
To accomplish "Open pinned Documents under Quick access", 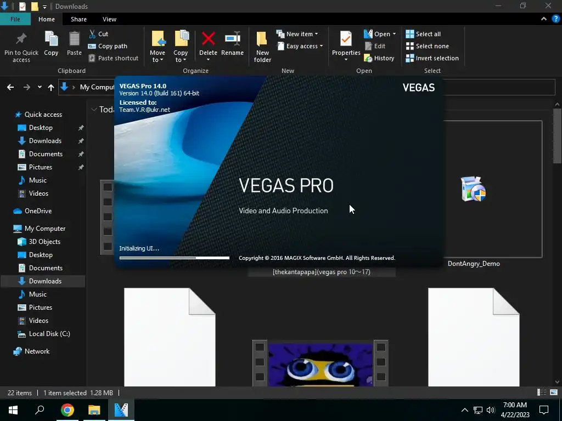I will pyautogui.click(x=46, y=154).
